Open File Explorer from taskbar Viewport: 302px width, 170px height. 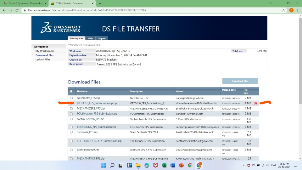(138, 165)
